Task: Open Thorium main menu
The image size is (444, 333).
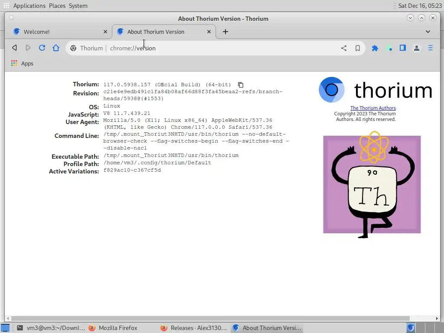Action: point(431,48)
